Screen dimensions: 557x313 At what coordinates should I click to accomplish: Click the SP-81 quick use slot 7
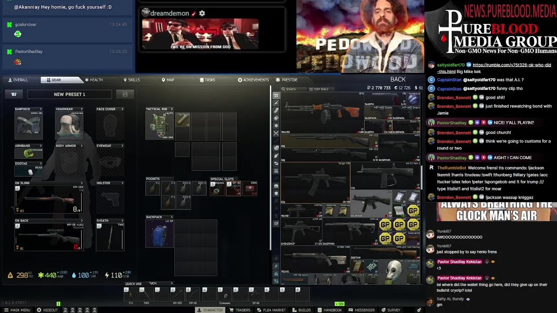[256, 295]
